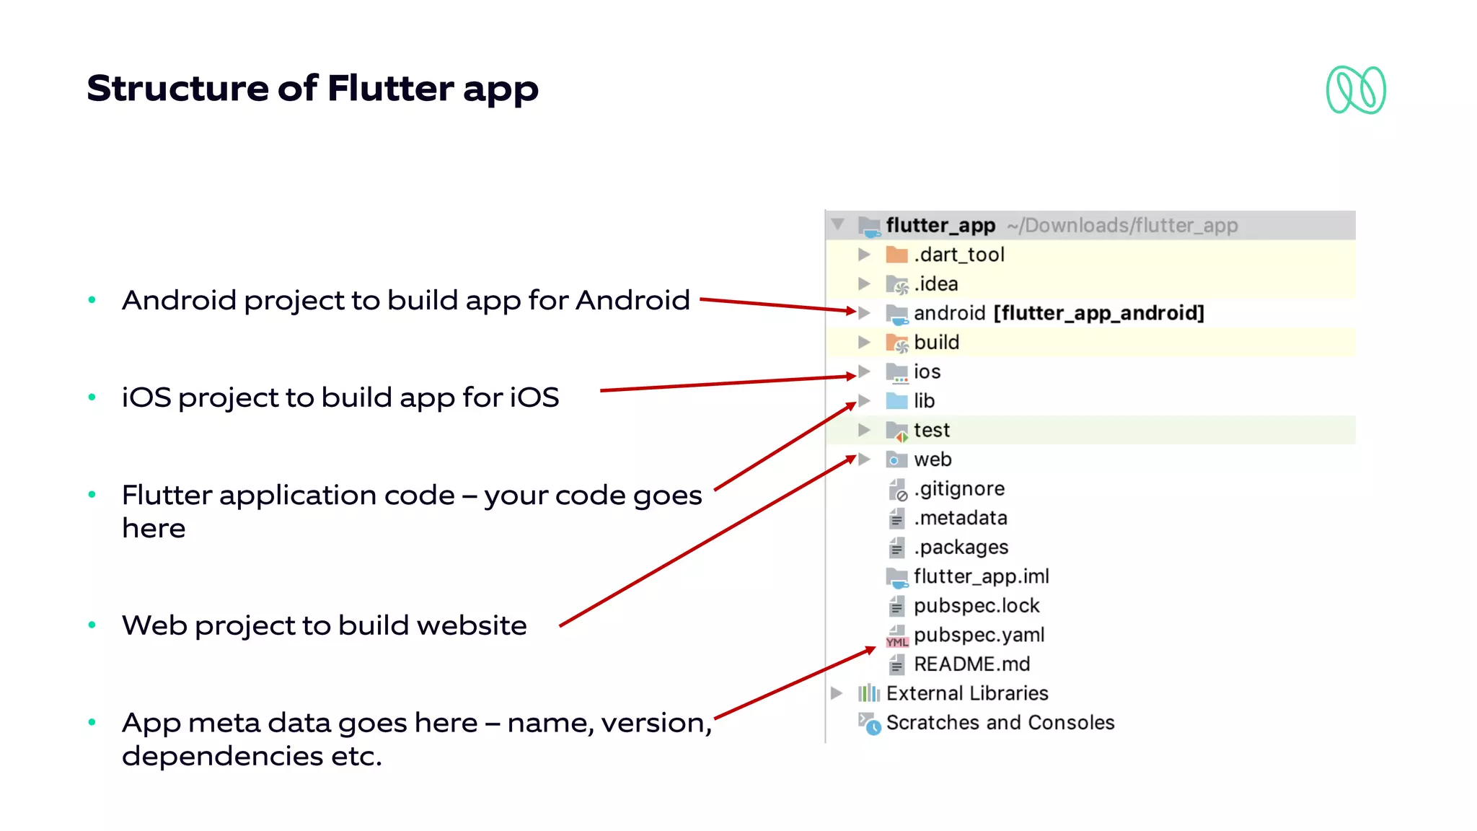Viewport: 1477px width, 831px height.
Task: Expand the test folder
Action: [x=864, y=430]
